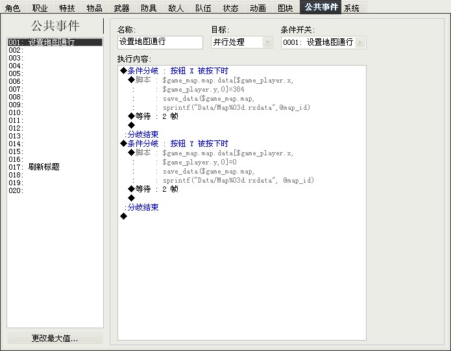Image resolution: width=451 pixels, height=351 pixels.
Task: Select event entry 002 in list
Action: coord(55,50)
